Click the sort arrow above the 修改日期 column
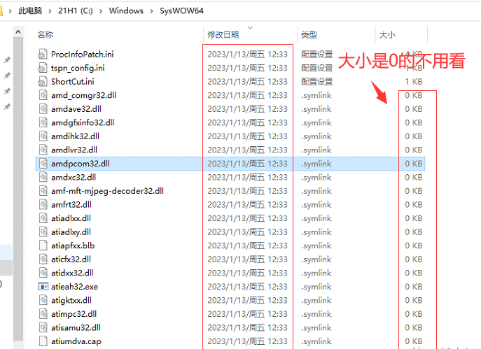 [x=251, y=28]
